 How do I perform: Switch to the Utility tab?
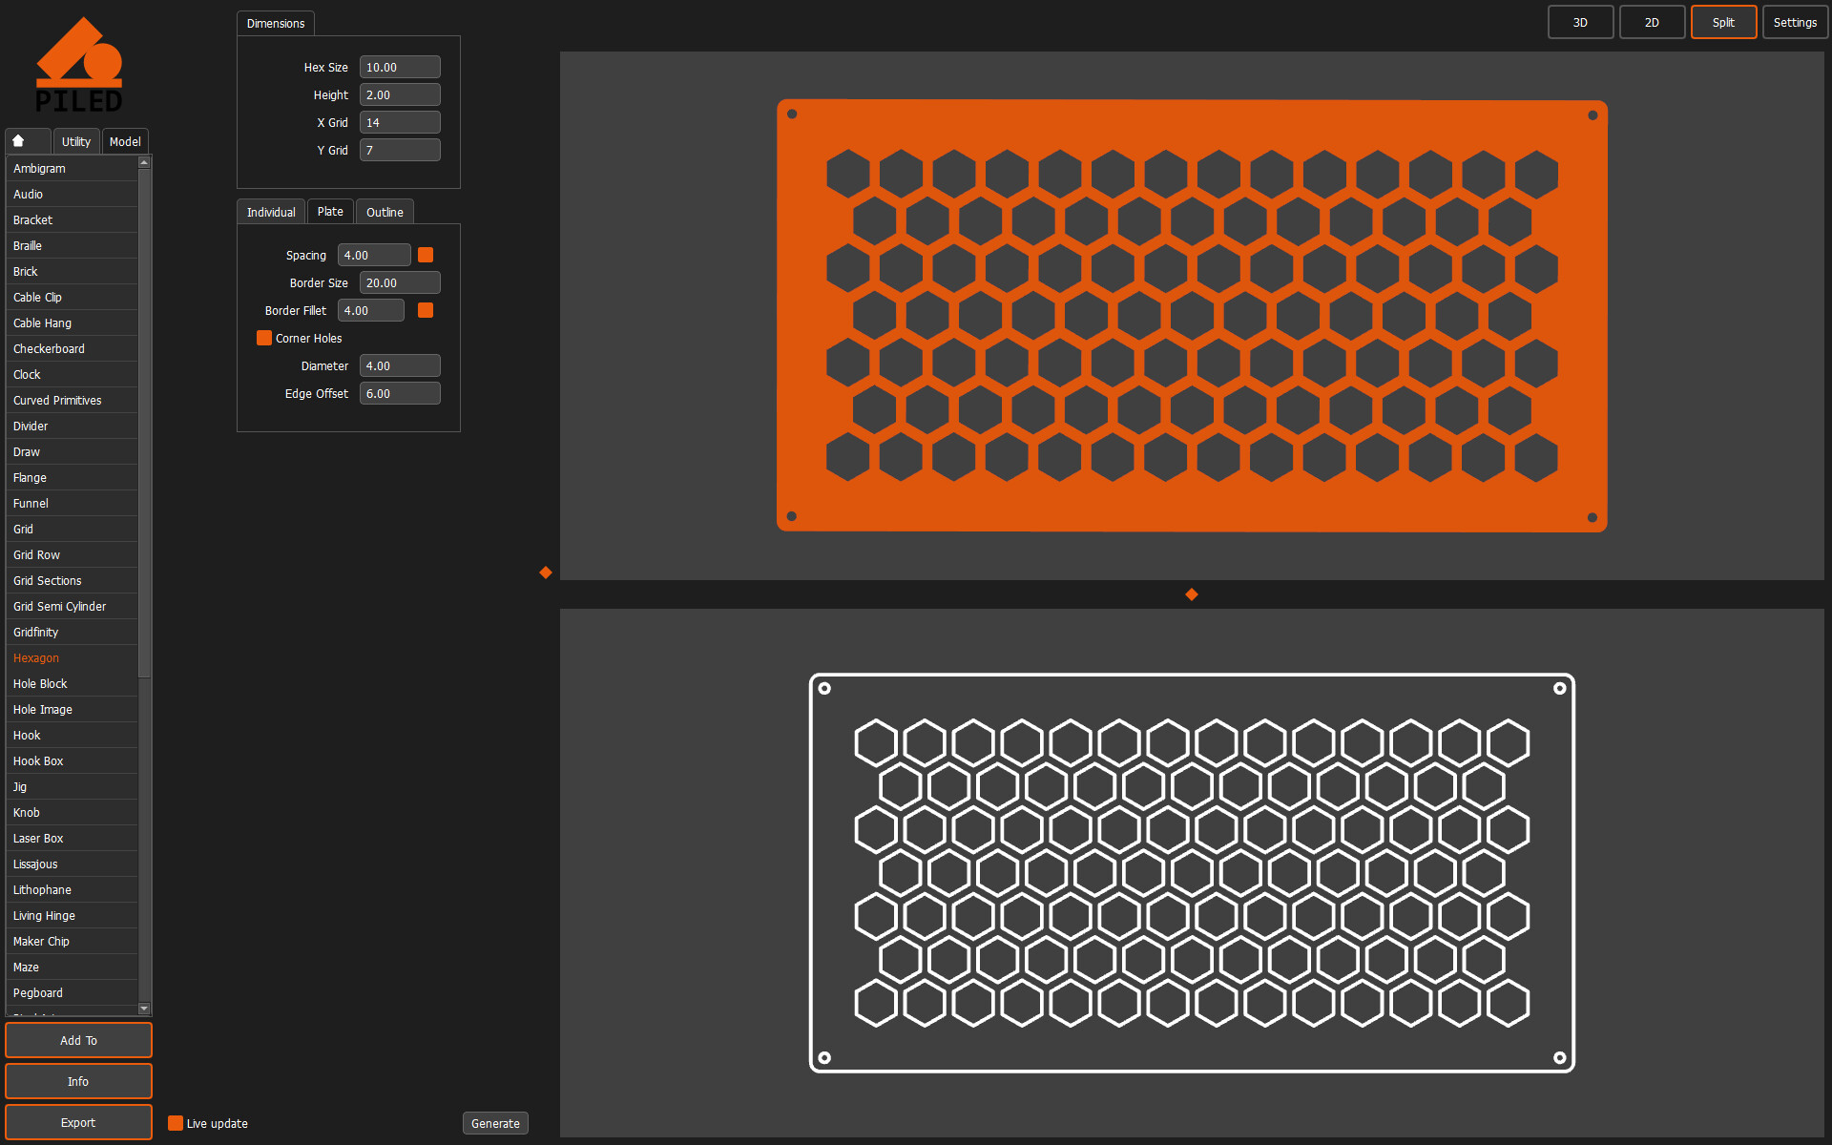tap(76, 141)
